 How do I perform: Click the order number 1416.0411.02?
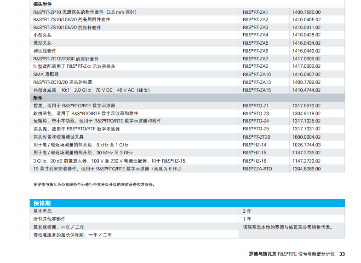306,28
